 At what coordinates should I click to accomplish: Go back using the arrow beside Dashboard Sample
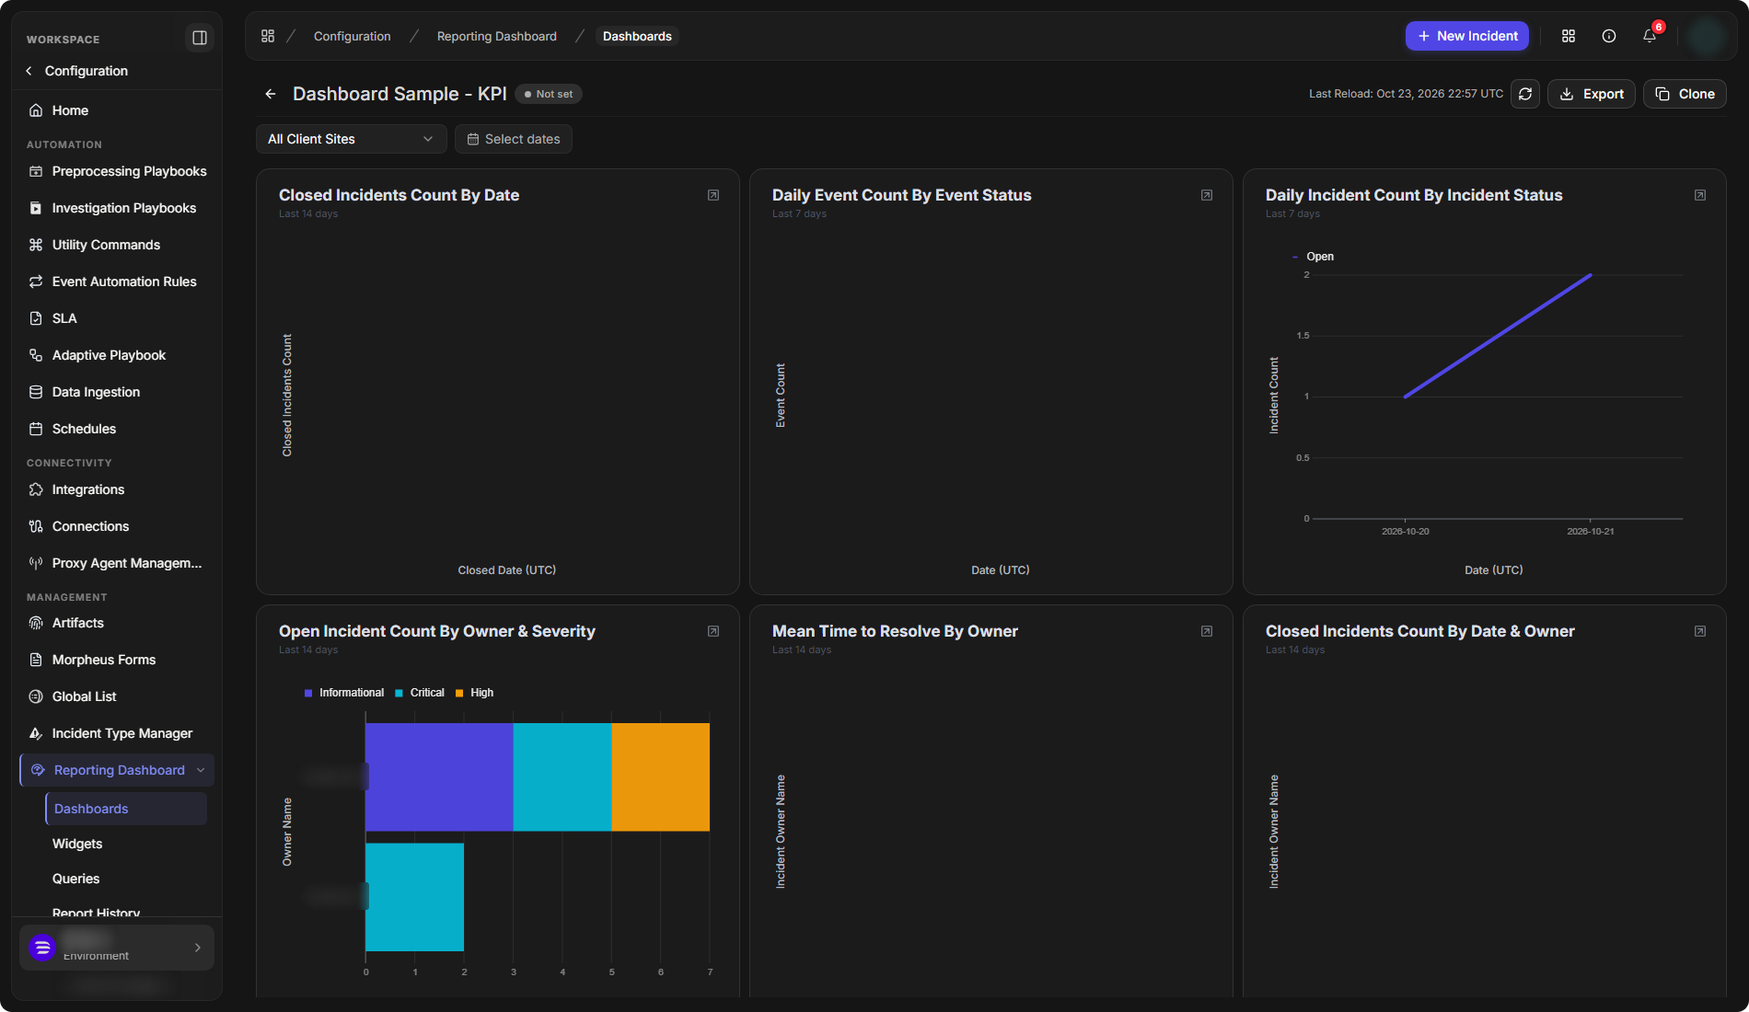pyautogui.click(x=271, y=94)
